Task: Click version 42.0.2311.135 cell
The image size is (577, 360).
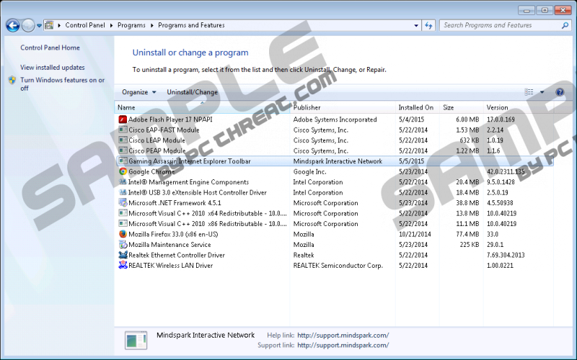Action: [506, 171]
